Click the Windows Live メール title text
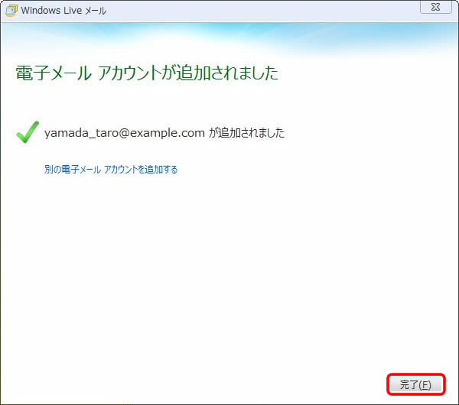This screenshot has height=405, width=459. (63, 11)
